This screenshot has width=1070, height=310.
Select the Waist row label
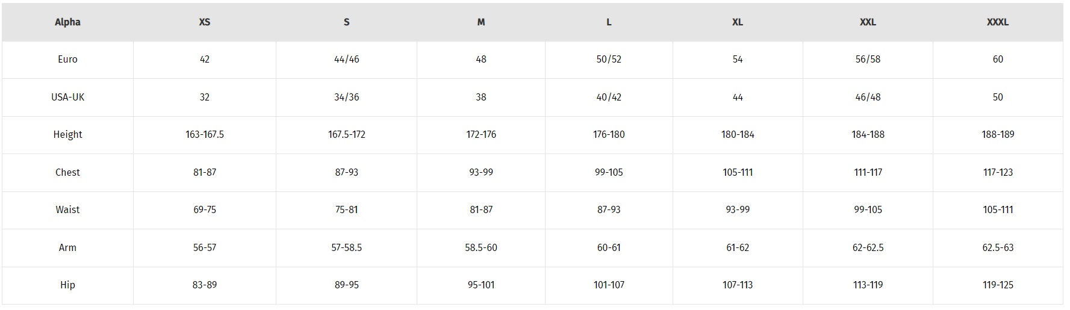tap(67, 210)
